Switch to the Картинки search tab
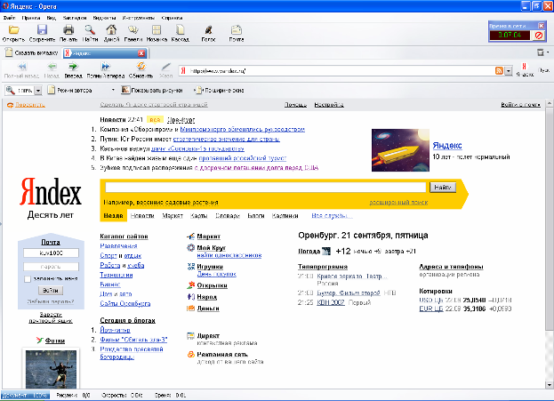Screen dimensions: 554x401 (285, 215)
